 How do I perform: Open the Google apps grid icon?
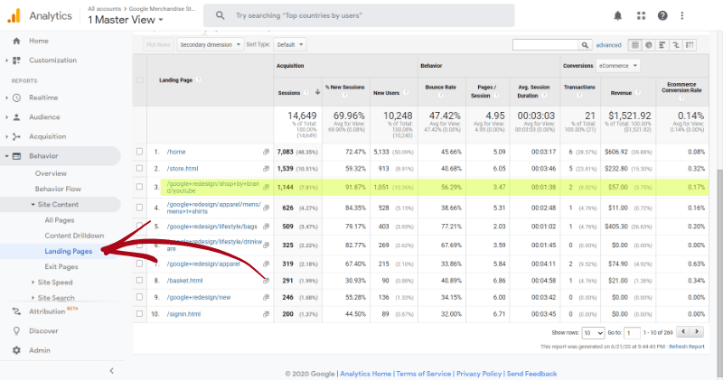(641, 15)
